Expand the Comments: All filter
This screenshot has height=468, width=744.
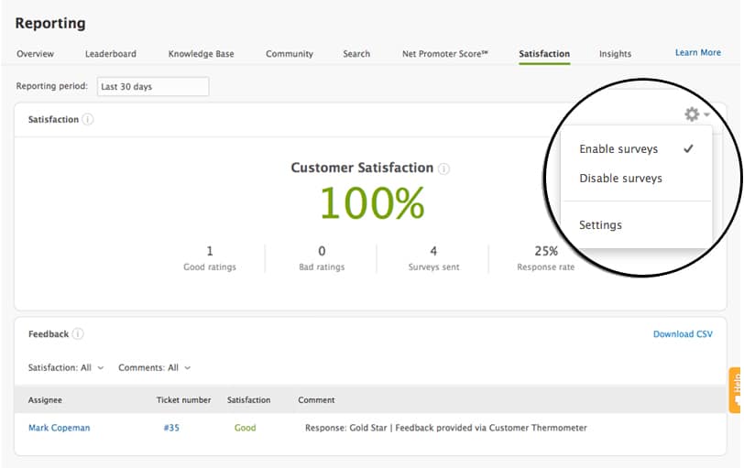pyautogui.click(x=155, y=367)
